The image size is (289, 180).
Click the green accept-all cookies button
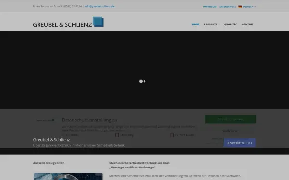point(230,119)
